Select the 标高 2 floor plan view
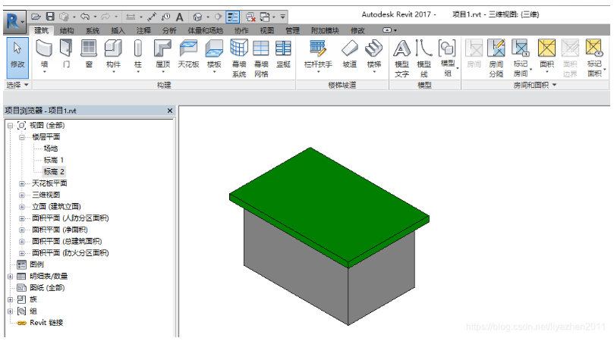 coord(54,172)
